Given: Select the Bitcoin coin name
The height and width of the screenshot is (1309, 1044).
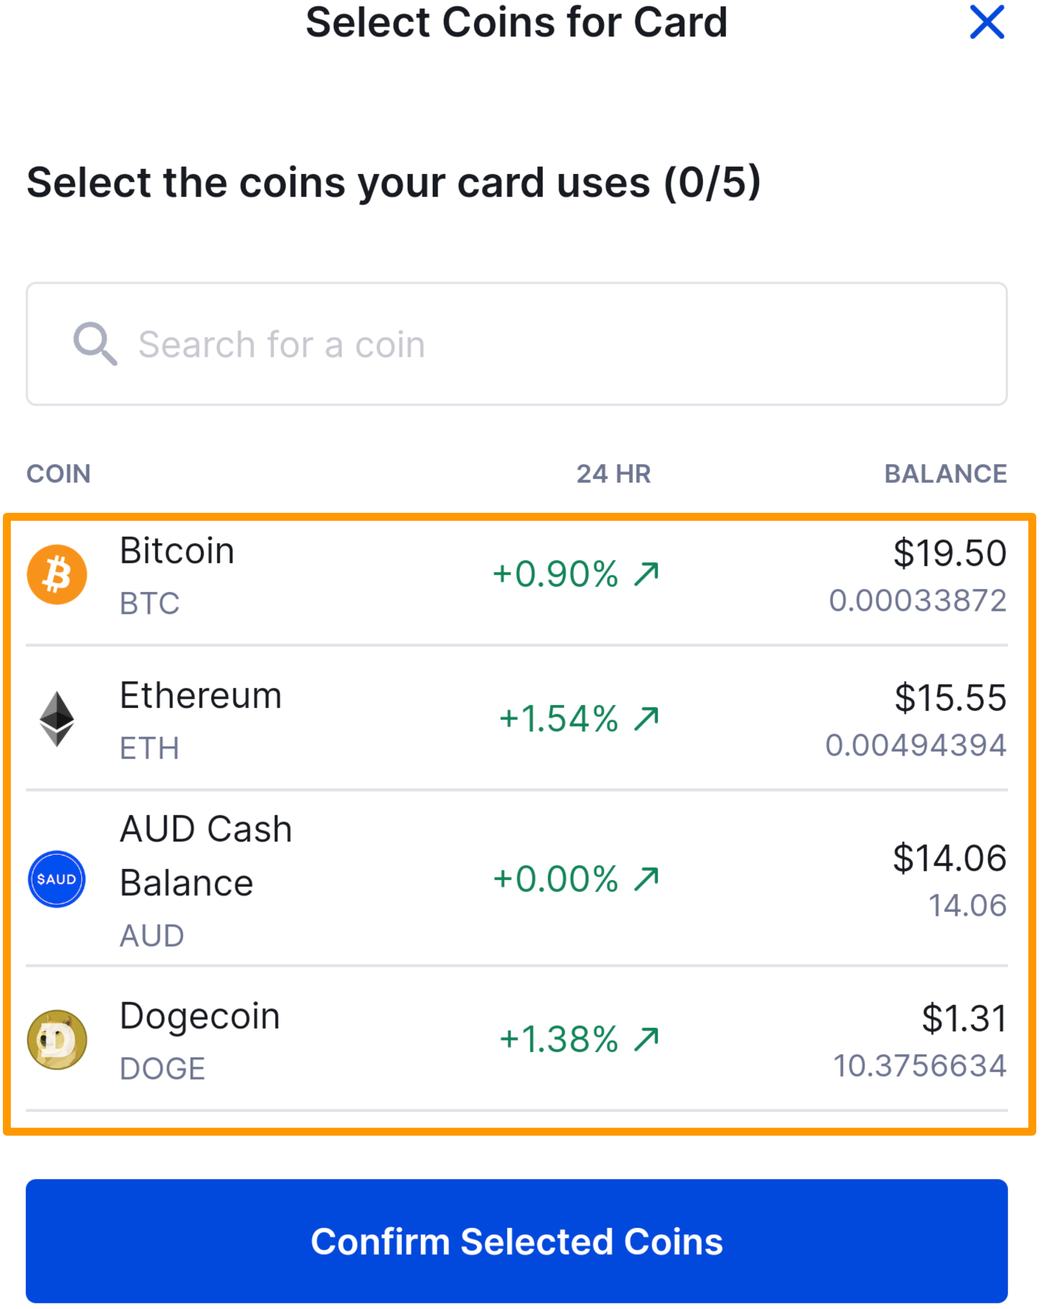Looking at the screenshot, I should click(x=177, y=551).
